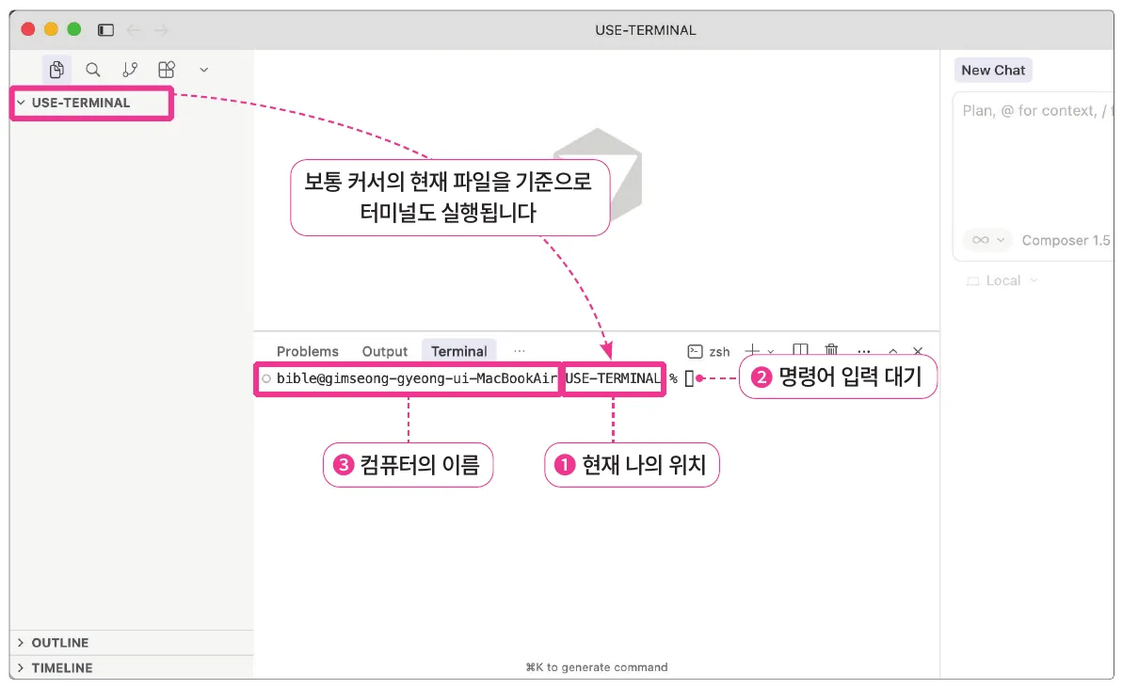Go forward with the right arrow
The height and width of the screenshot is (689, 1122).
pos(162,30)
